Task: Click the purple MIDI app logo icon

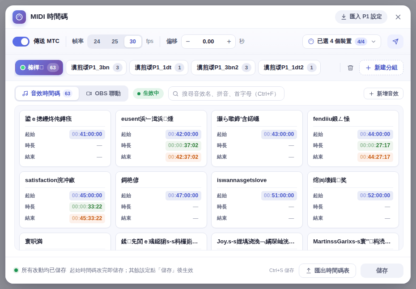Action: coord(19,17)
